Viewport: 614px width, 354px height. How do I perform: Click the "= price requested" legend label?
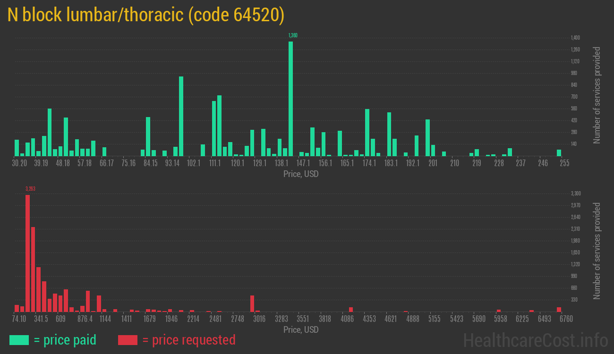pos(188,340)
